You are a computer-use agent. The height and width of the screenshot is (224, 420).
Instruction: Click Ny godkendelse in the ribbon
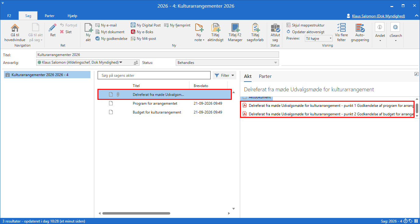coord(111,39)
